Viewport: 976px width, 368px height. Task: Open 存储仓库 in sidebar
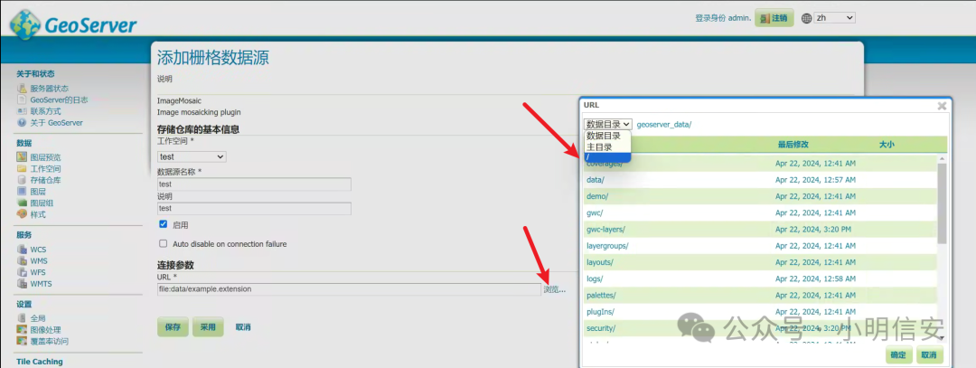click(x=46, y=180)
